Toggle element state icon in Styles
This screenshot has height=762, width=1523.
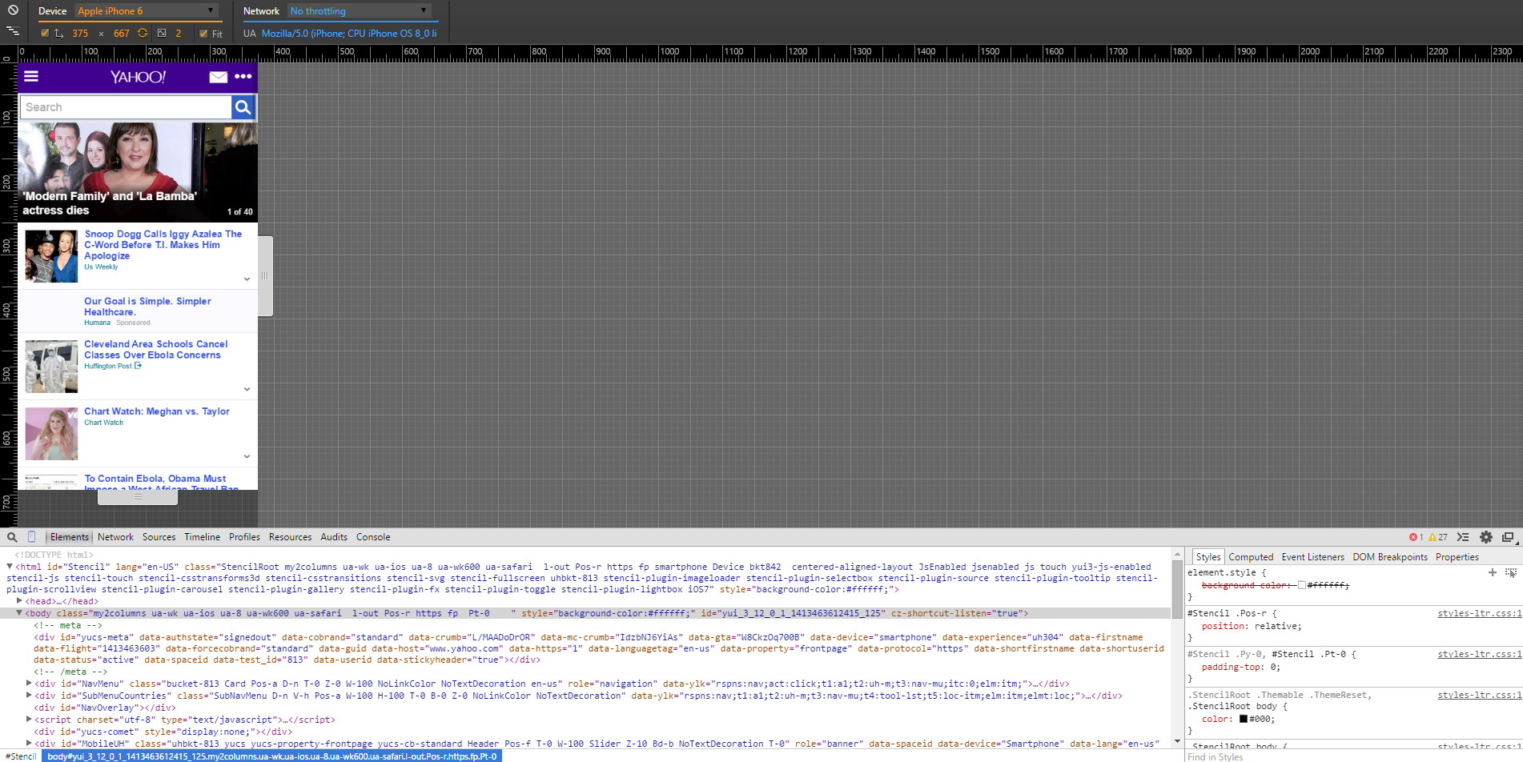(1510, 572)
